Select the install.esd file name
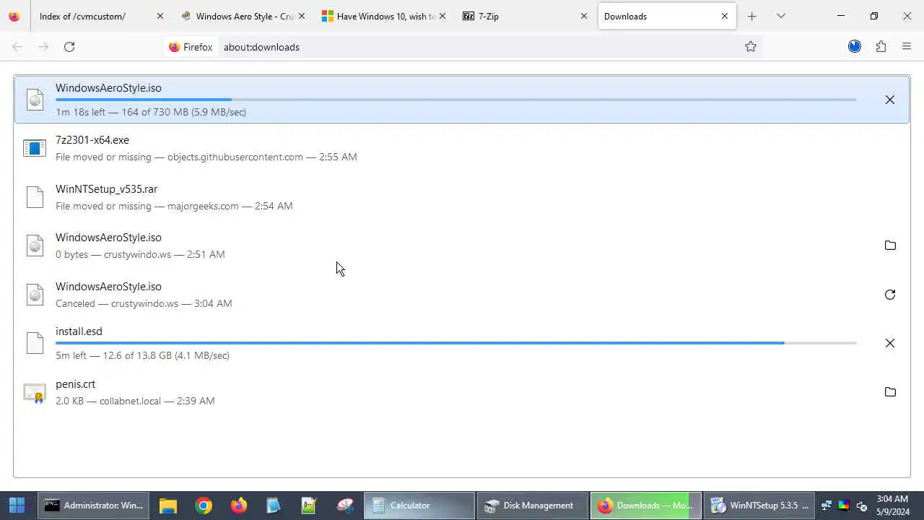Screen dimensions: 924x520 (x=79, y=331)
